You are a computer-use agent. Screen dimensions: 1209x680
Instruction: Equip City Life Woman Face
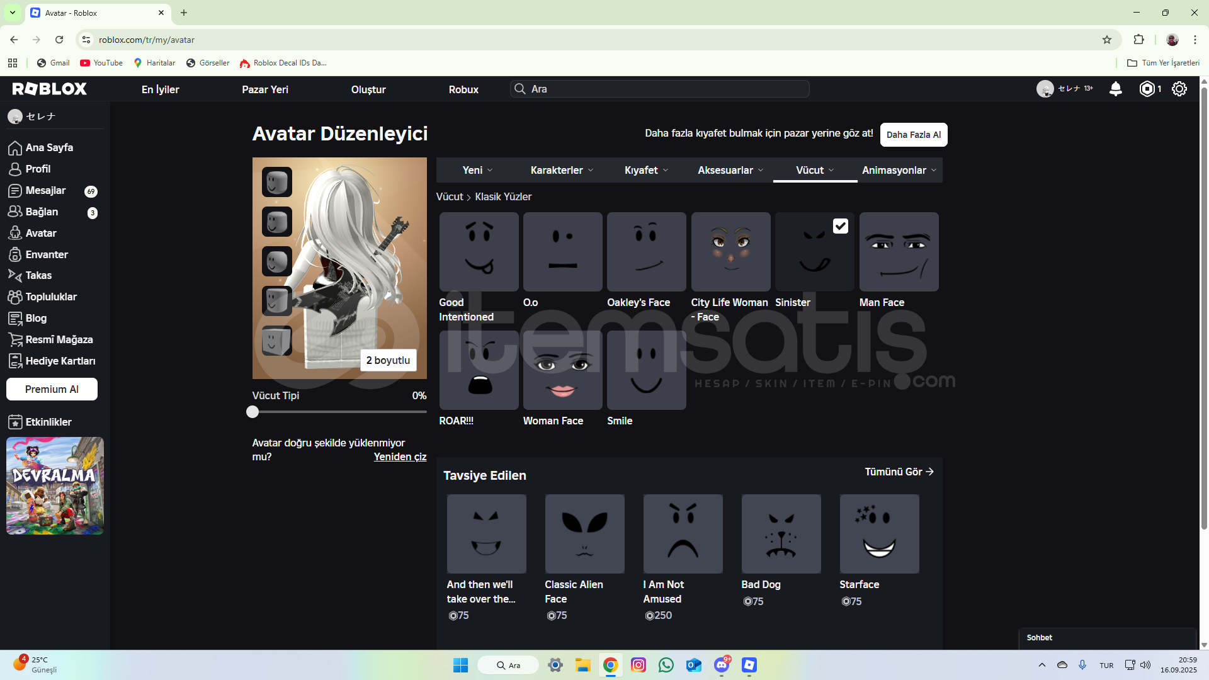(730, 252)
